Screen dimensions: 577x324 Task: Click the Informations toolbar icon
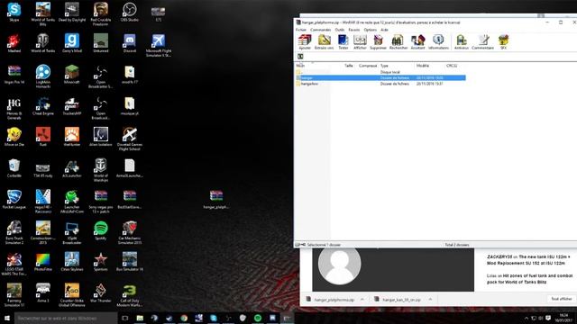[x=438, y=42]
